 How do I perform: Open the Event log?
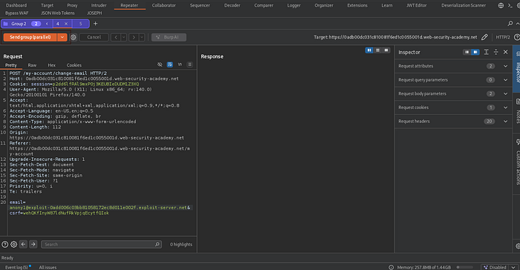point(16,267)
